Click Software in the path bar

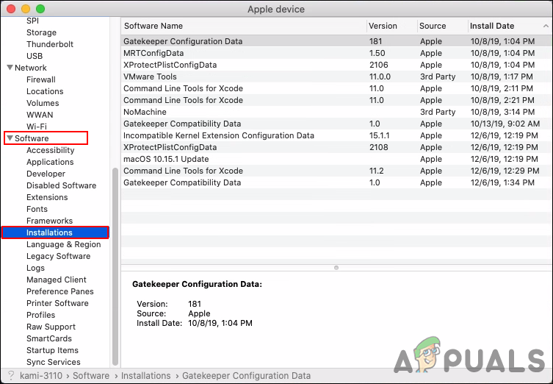(91, 375)
